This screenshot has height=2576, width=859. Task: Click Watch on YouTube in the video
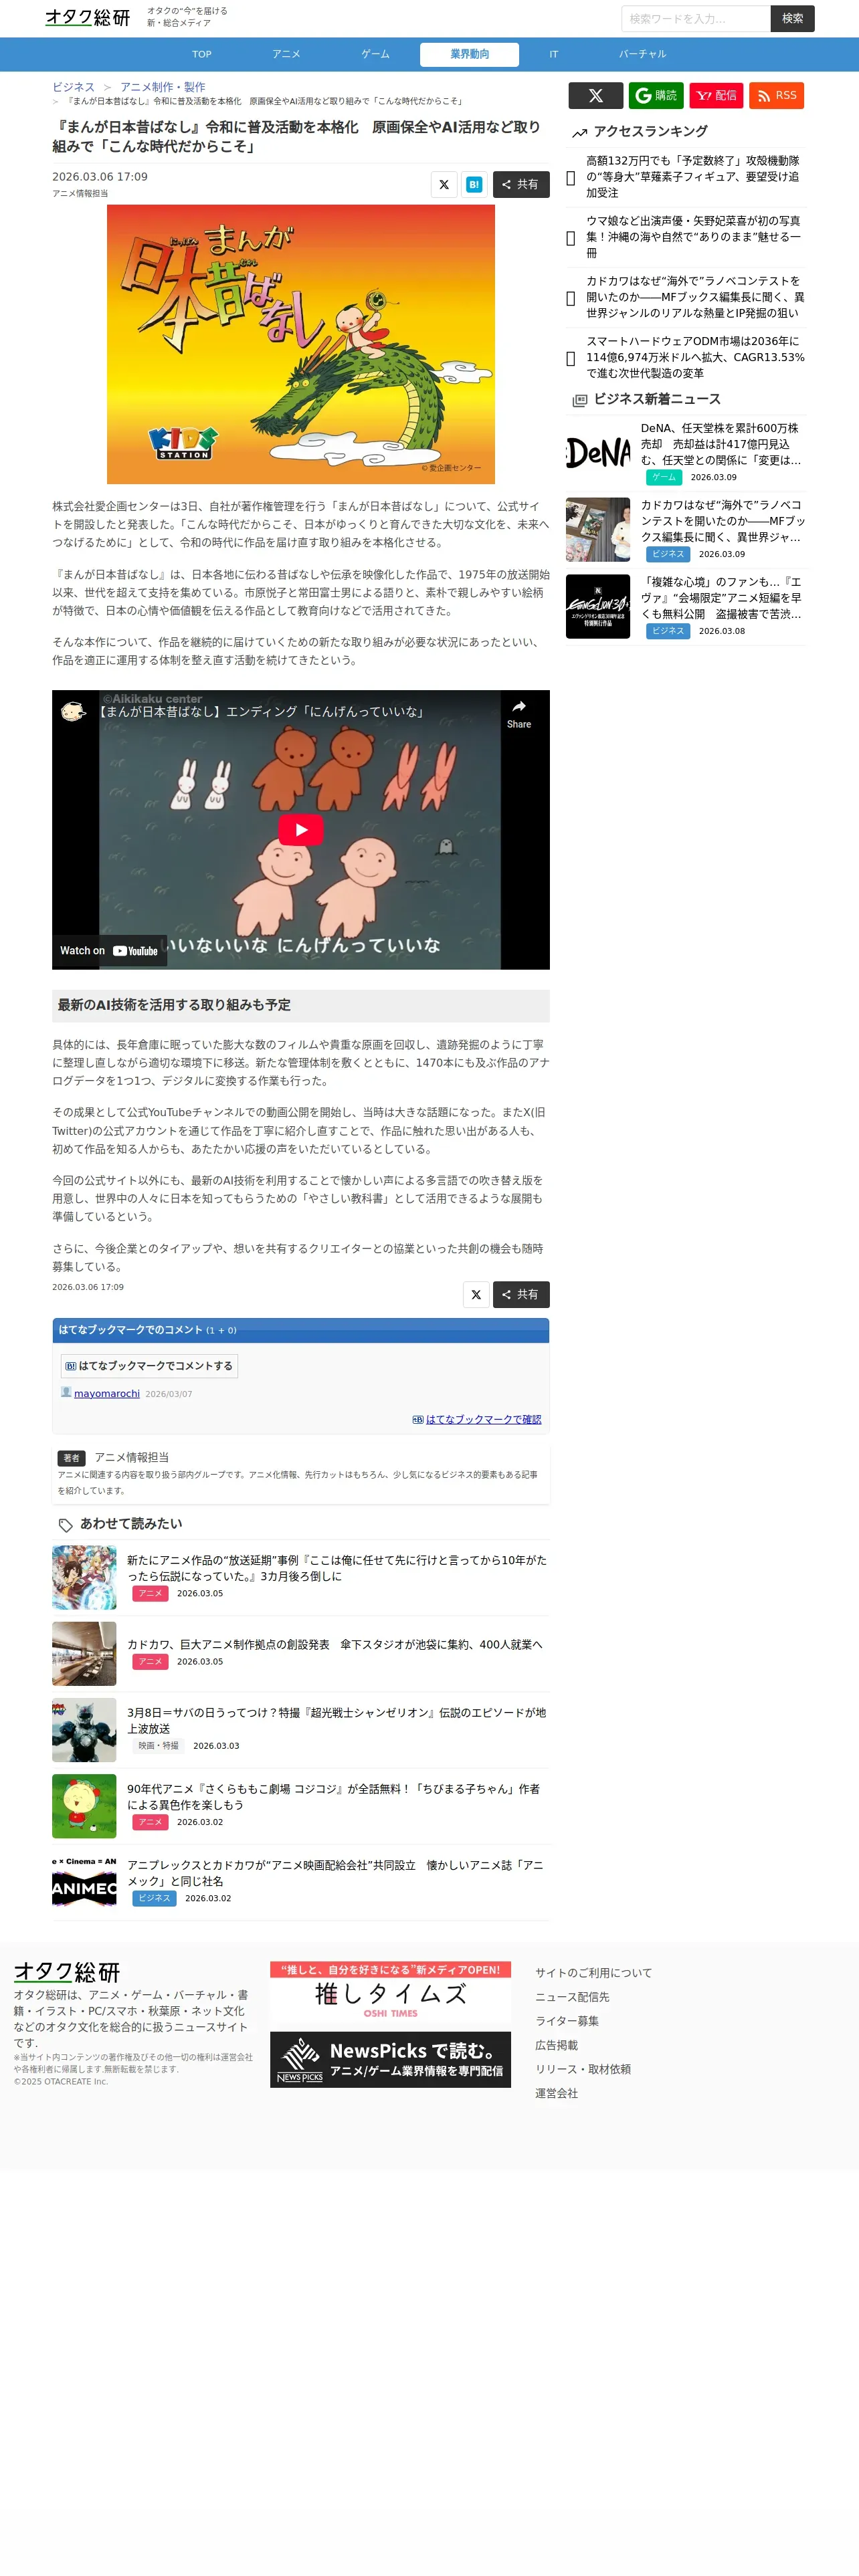(x=109, y=950)
